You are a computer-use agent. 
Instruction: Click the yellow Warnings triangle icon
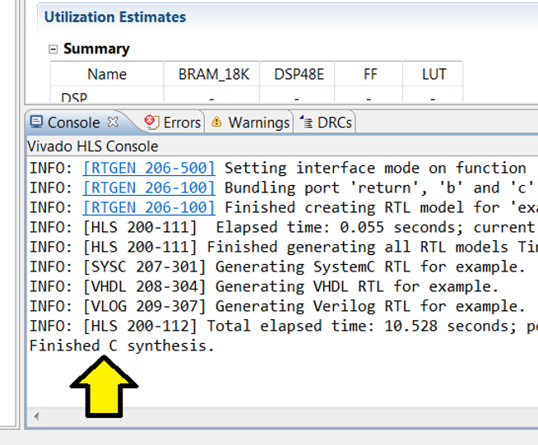click(216, 122)
